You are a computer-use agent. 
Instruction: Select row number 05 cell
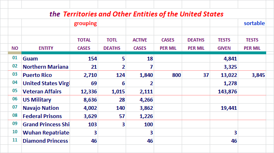tap(15, 91)
